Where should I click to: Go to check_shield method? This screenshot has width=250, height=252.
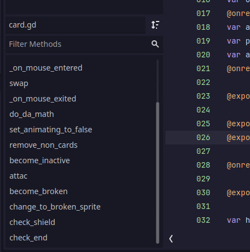pos(32,222)
